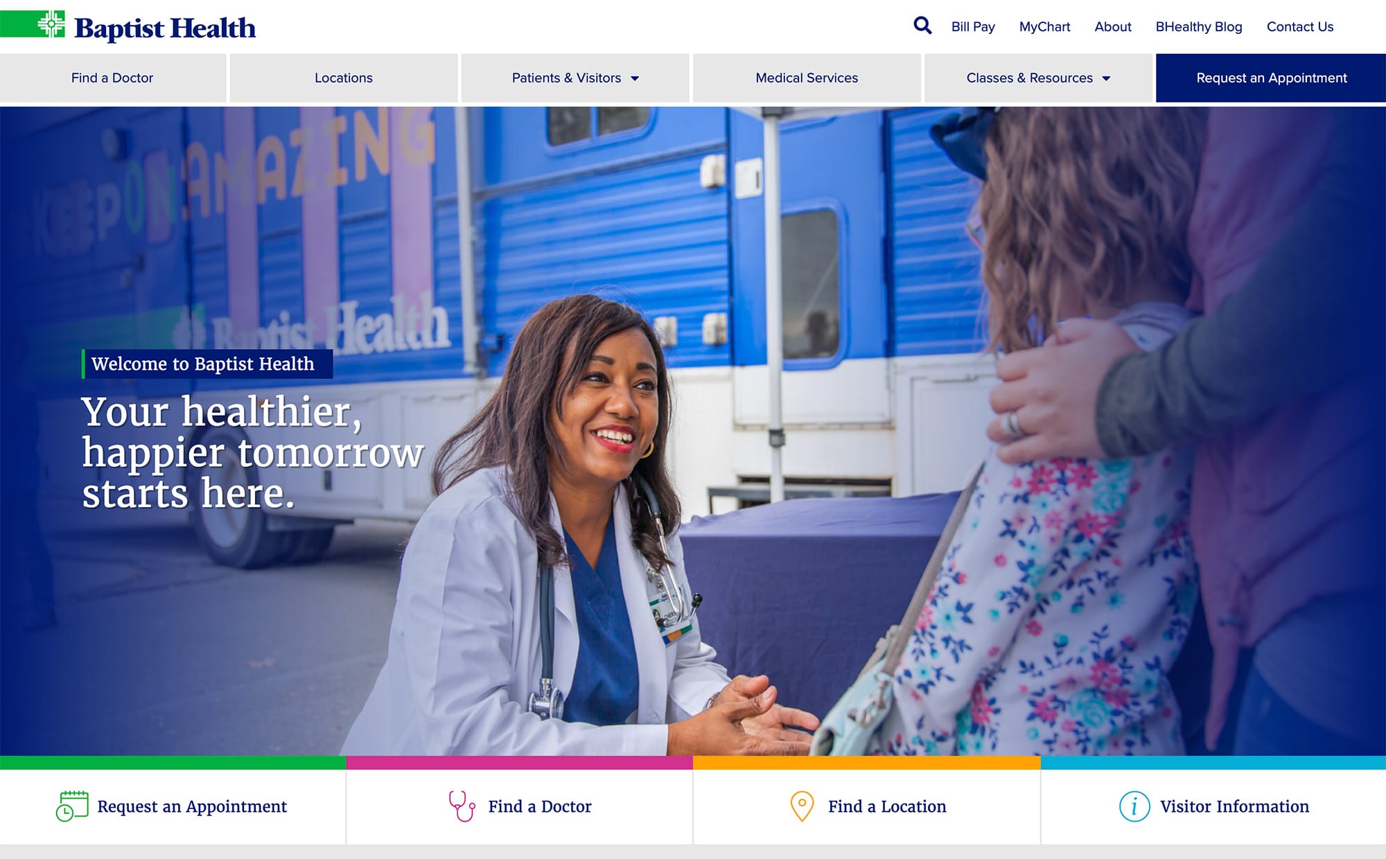Click the Request an Appointment button

tap(1270, 78)
